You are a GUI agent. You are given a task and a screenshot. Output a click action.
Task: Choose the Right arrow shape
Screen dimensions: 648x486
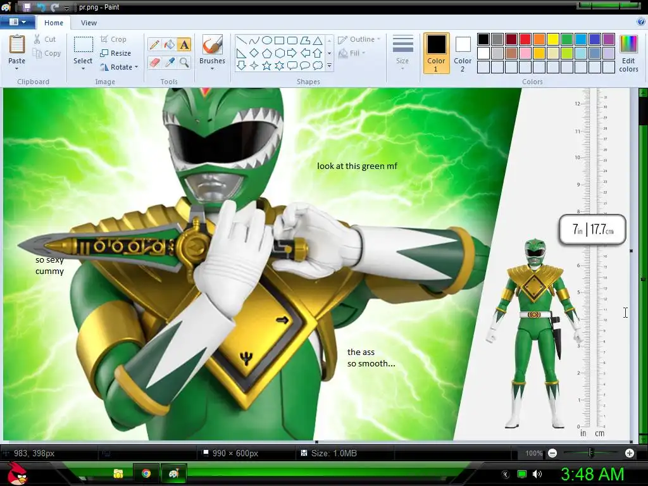pyautogui.click(x=292, y=53)
